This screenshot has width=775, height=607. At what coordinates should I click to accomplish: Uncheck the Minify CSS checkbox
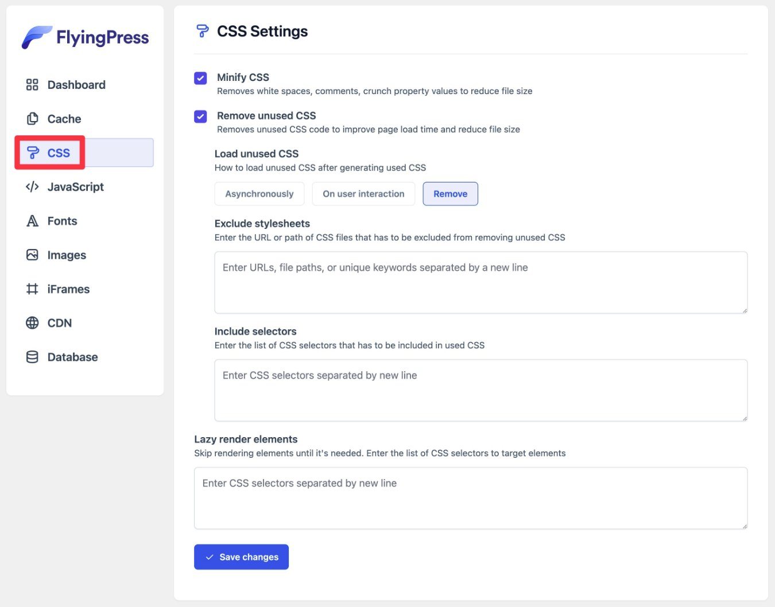coord(200,78)
